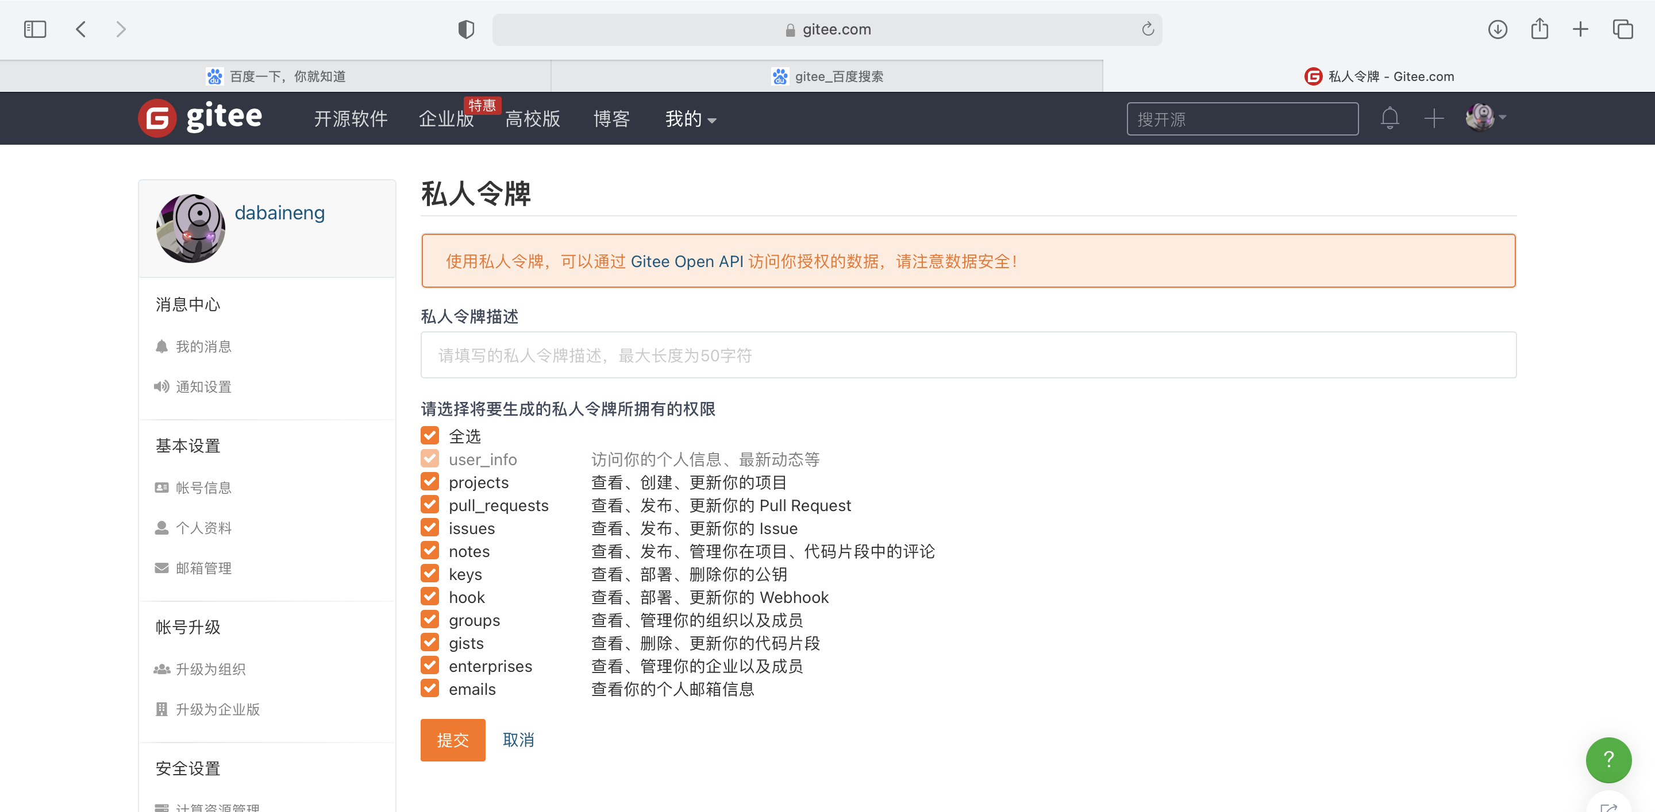Toggle 全选 select all checkbox
The image size is (1655, 812).
tap(430, 435)
